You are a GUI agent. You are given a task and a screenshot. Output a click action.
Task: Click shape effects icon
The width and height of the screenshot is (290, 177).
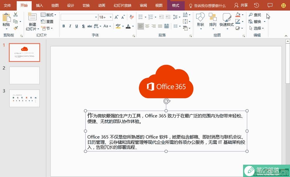pyautogui.click(x=238, y=28)
